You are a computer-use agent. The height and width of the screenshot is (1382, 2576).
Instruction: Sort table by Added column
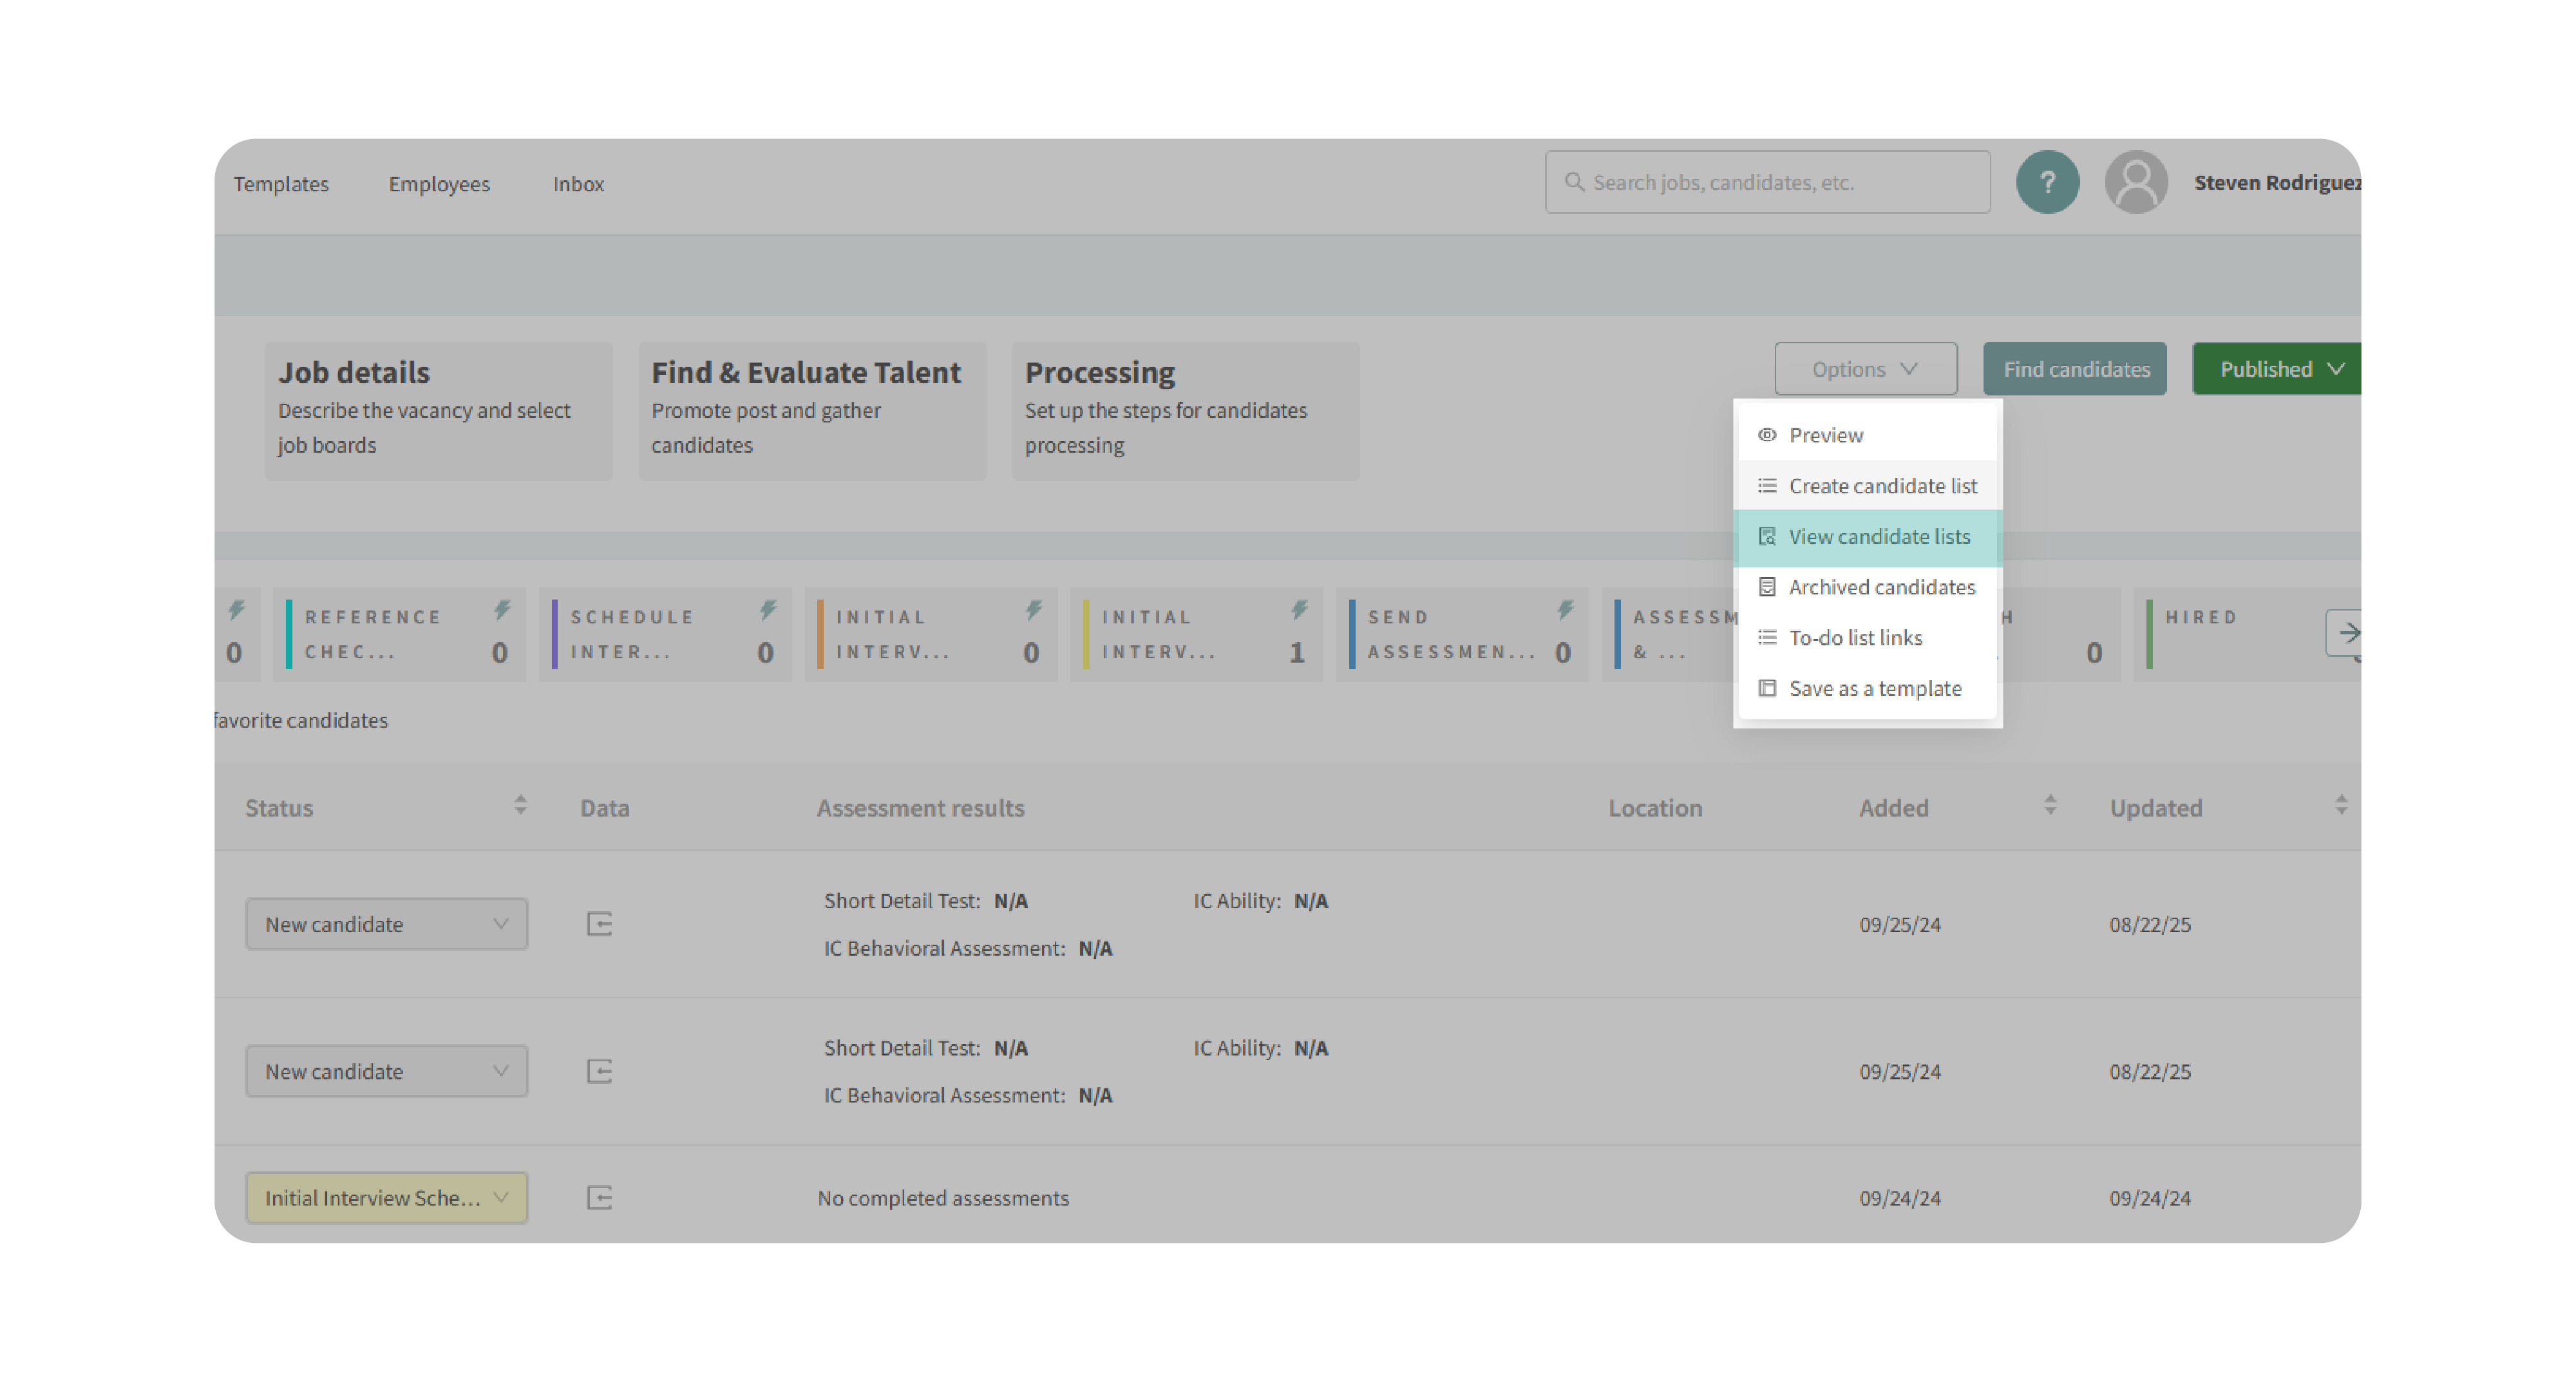pyautogui.click(x=2050, y=806)
